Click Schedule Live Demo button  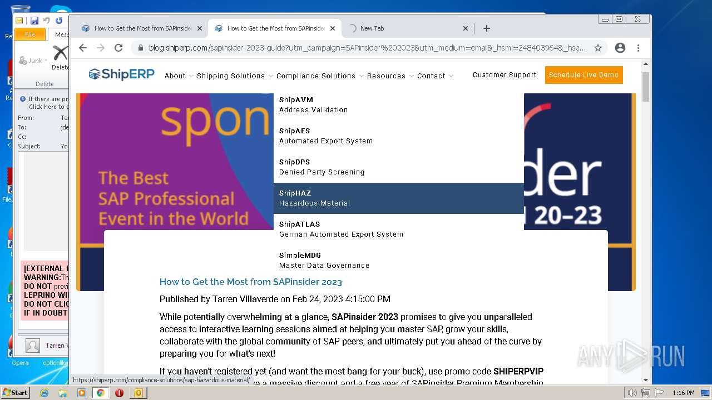point(584,75)
